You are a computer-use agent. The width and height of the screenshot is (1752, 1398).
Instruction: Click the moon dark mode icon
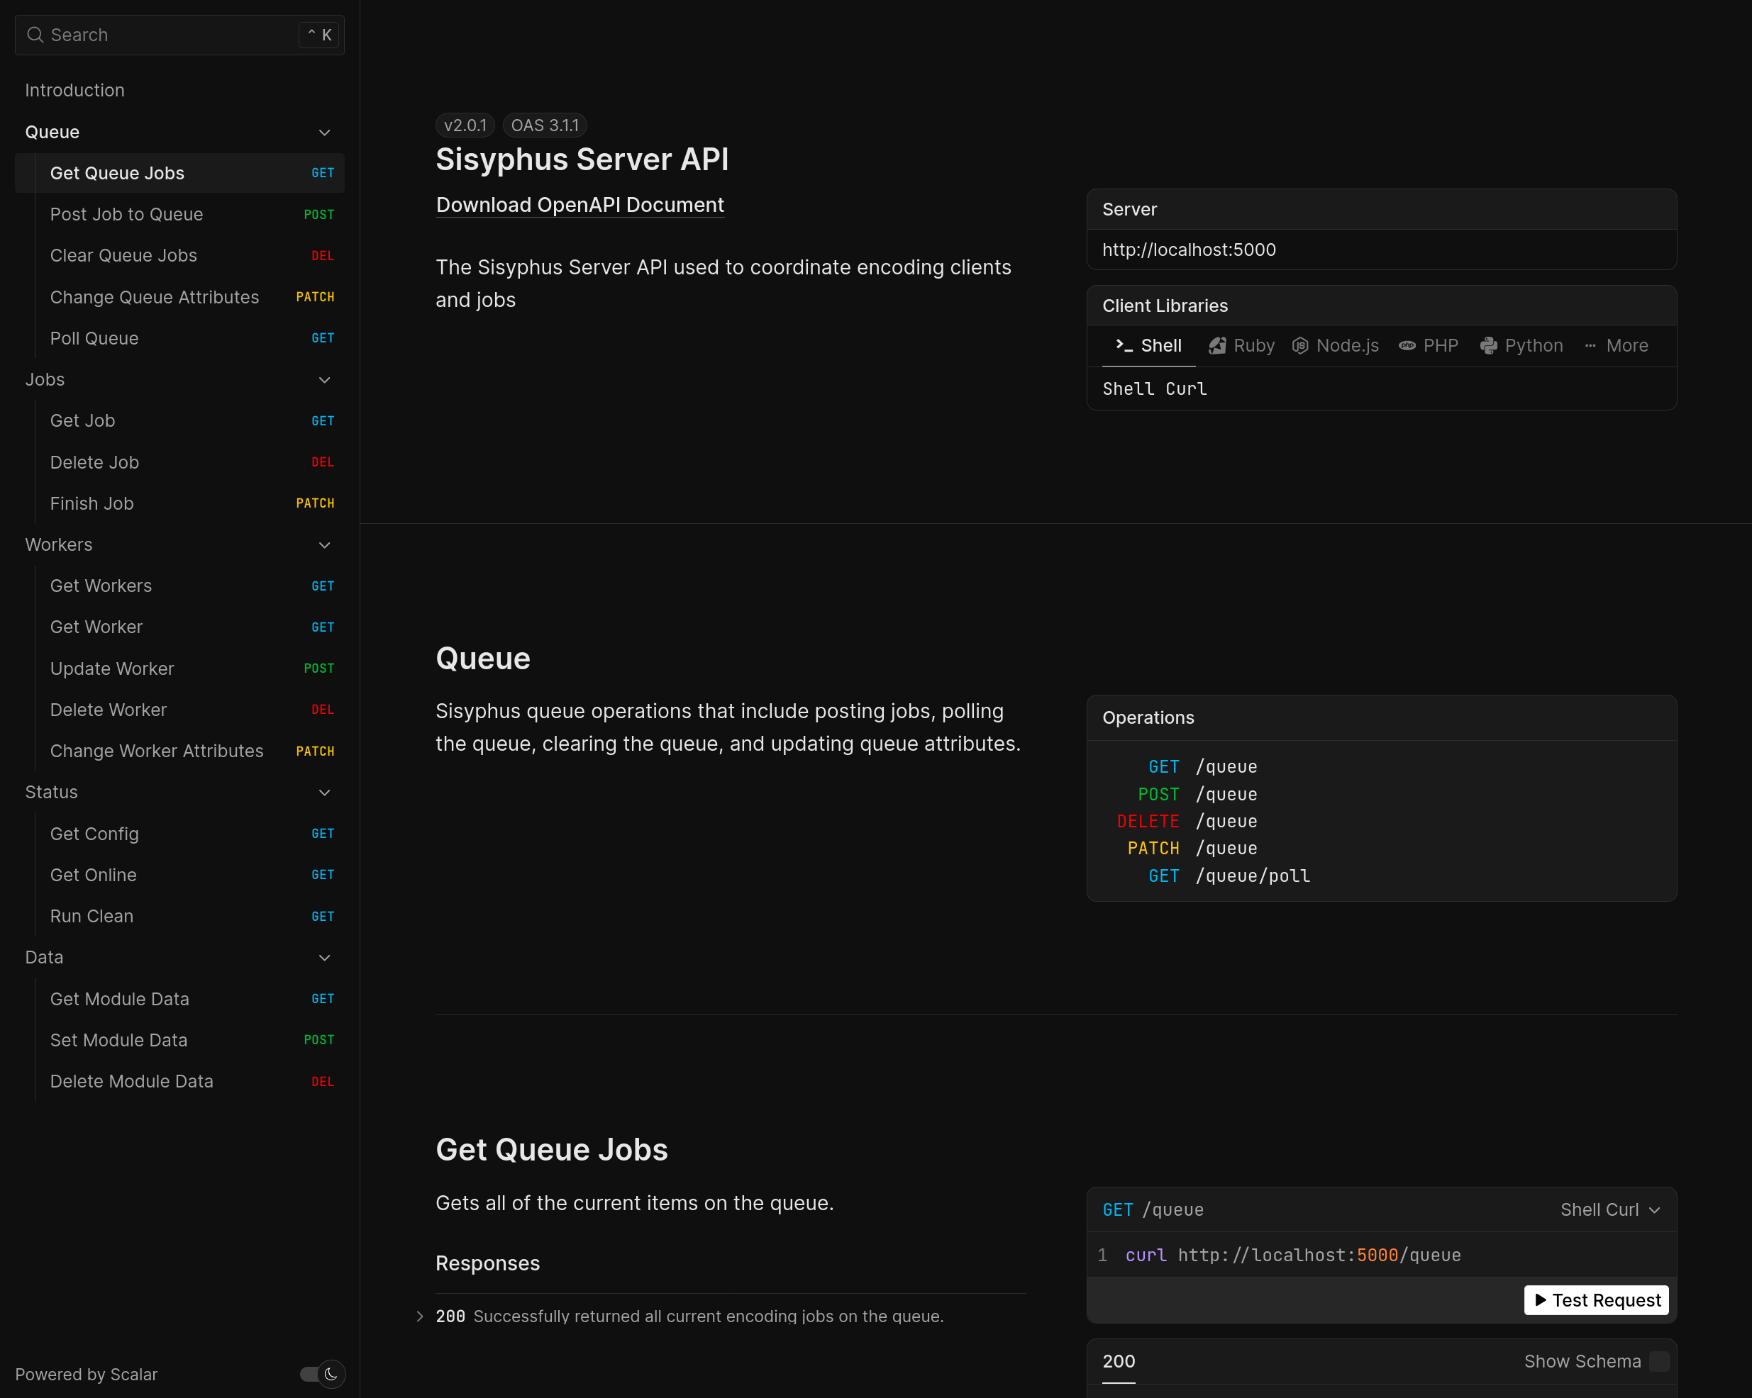331,1374
